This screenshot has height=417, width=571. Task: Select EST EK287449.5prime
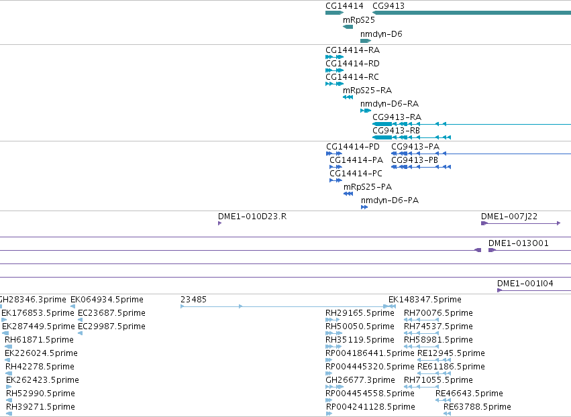click(38, 326)
